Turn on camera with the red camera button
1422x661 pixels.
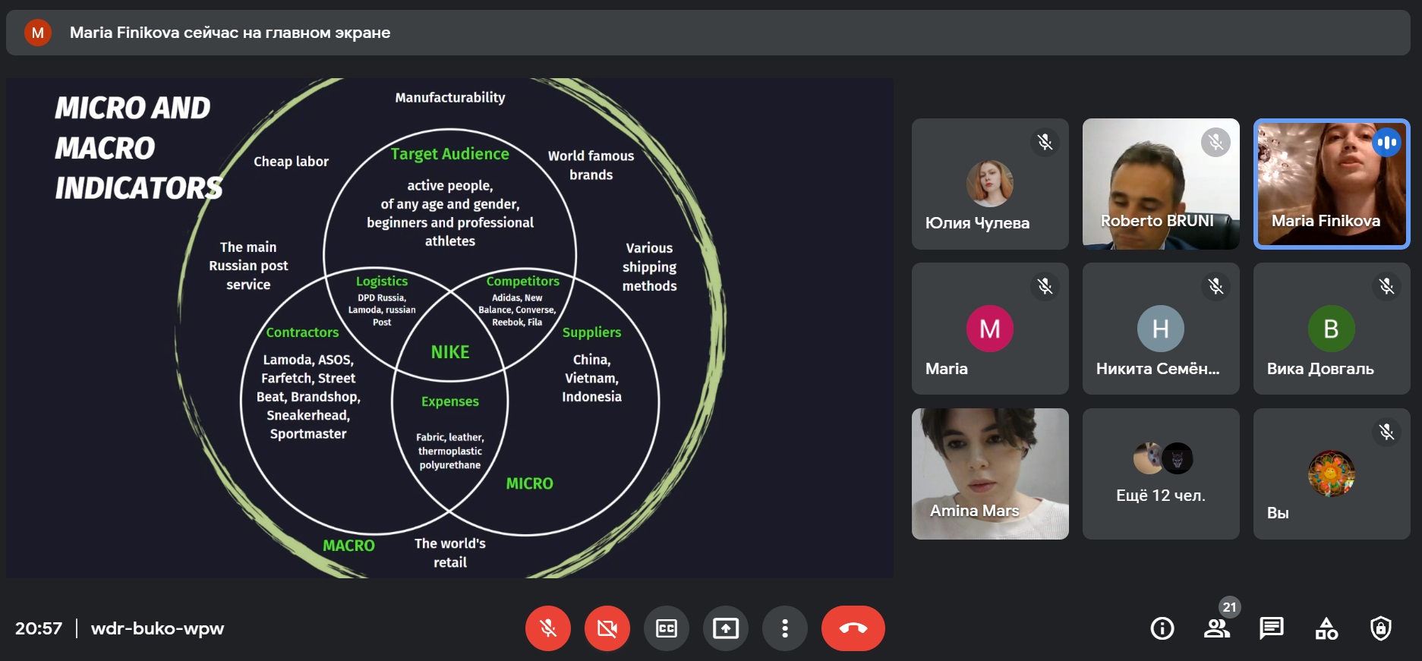click(x=607, y=628)
